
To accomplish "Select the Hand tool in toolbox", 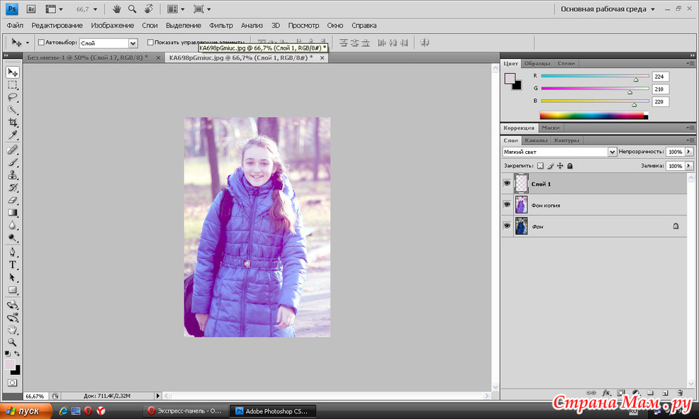I will (x=13, y=330).
